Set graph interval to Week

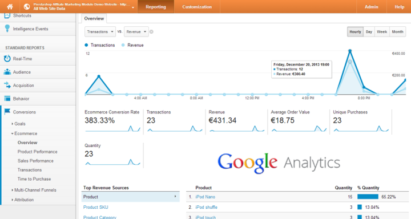[382, 32]
